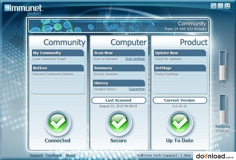Click the Memory usage meter bar

[222, 109]
